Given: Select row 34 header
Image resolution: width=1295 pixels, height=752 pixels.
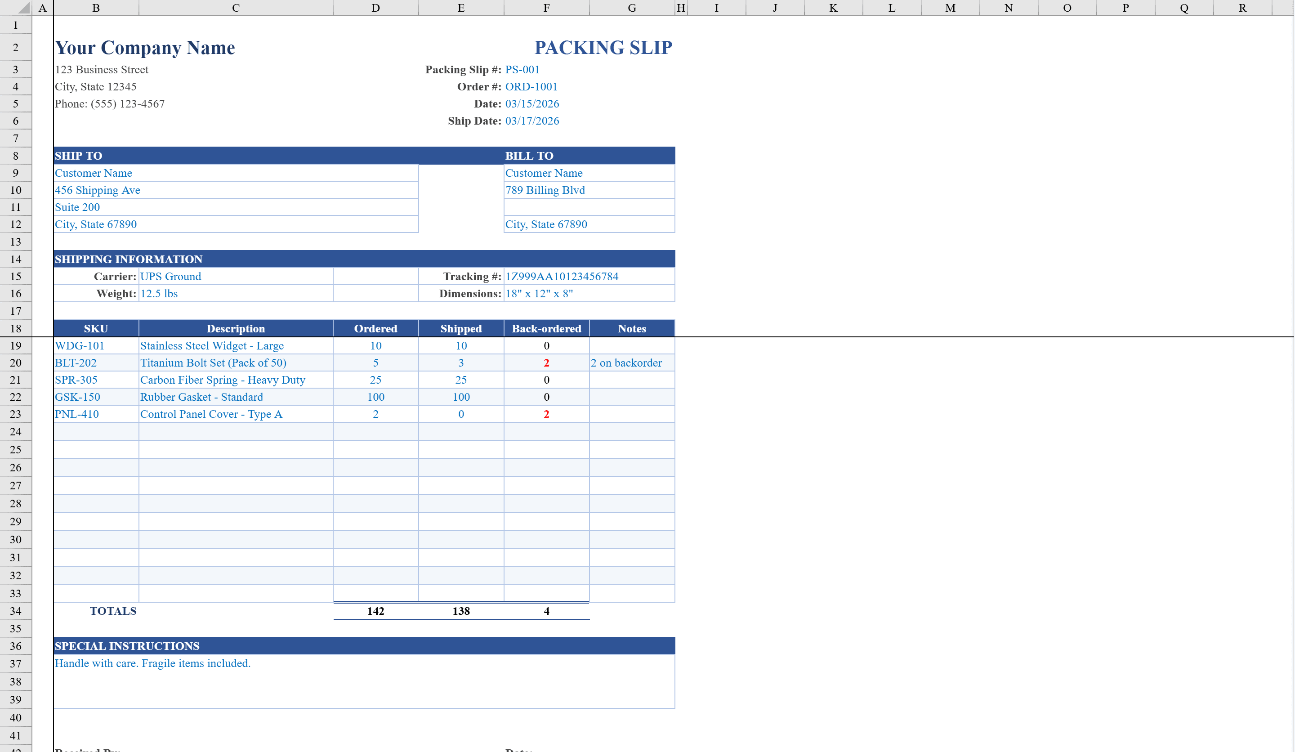Looking at the screenshot, I should click(x=15, y=611).
